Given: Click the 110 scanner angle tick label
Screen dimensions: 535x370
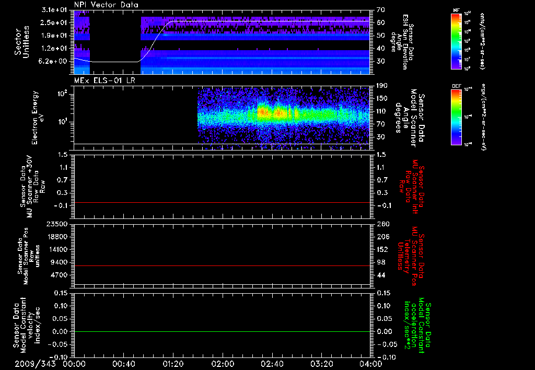Looking at the screenshot, I should [382, 112].
